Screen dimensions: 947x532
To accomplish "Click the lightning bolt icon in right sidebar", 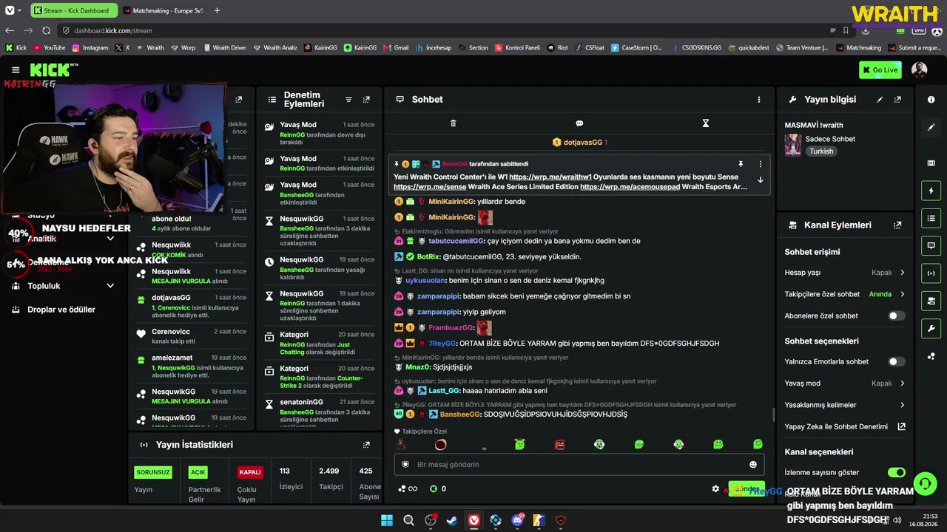I will click(x=931, y=191).
